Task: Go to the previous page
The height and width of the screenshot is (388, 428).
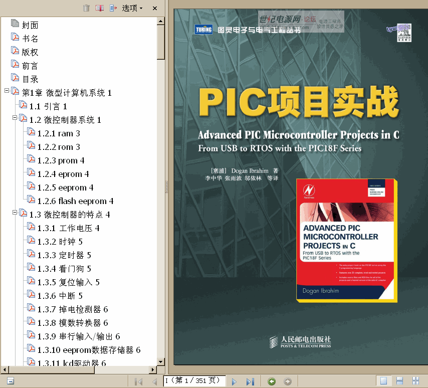Action: [154, 381]
